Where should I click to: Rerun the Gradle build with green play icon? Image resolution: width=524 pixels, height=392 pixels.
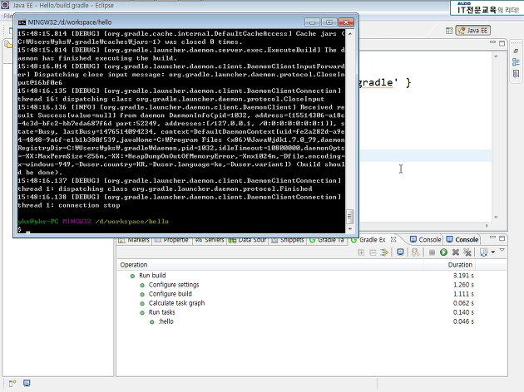444,252
